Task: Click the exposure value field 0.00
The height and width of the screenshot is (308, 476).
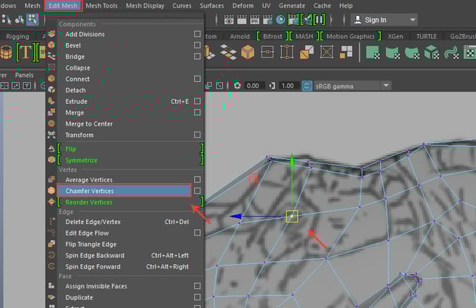Action: pyautogui.click(x=252, y=86)
